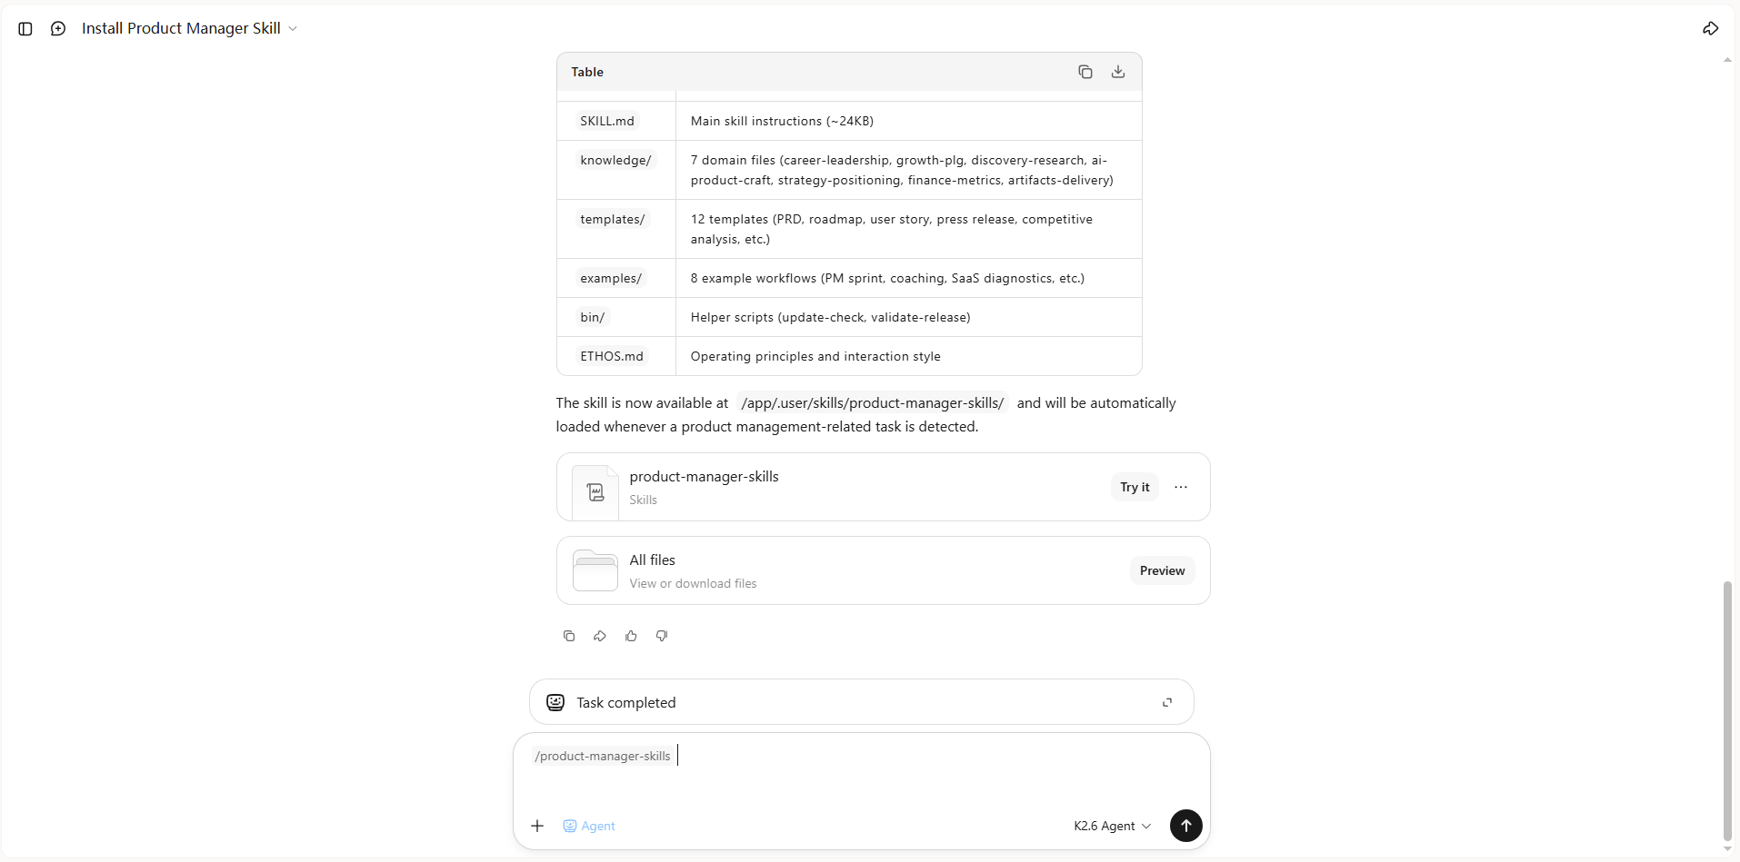
Task: Copy the response message
Action: click(x=569, y=636)
